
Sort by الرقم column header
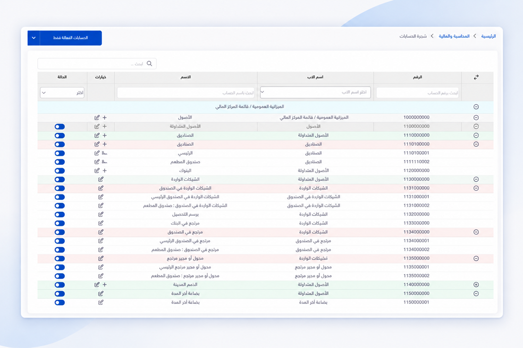coord(417,77)
